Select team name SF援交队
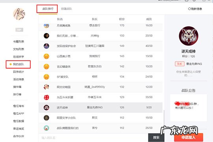This screenshot has height=142, width=213. pos(63,77)
